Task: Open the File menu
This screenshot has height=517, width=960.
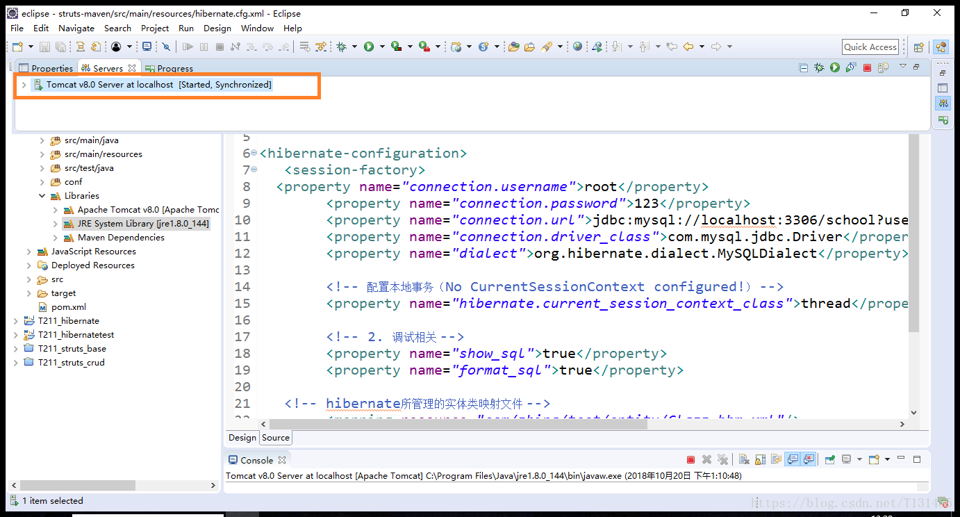Action: (17, 28)
